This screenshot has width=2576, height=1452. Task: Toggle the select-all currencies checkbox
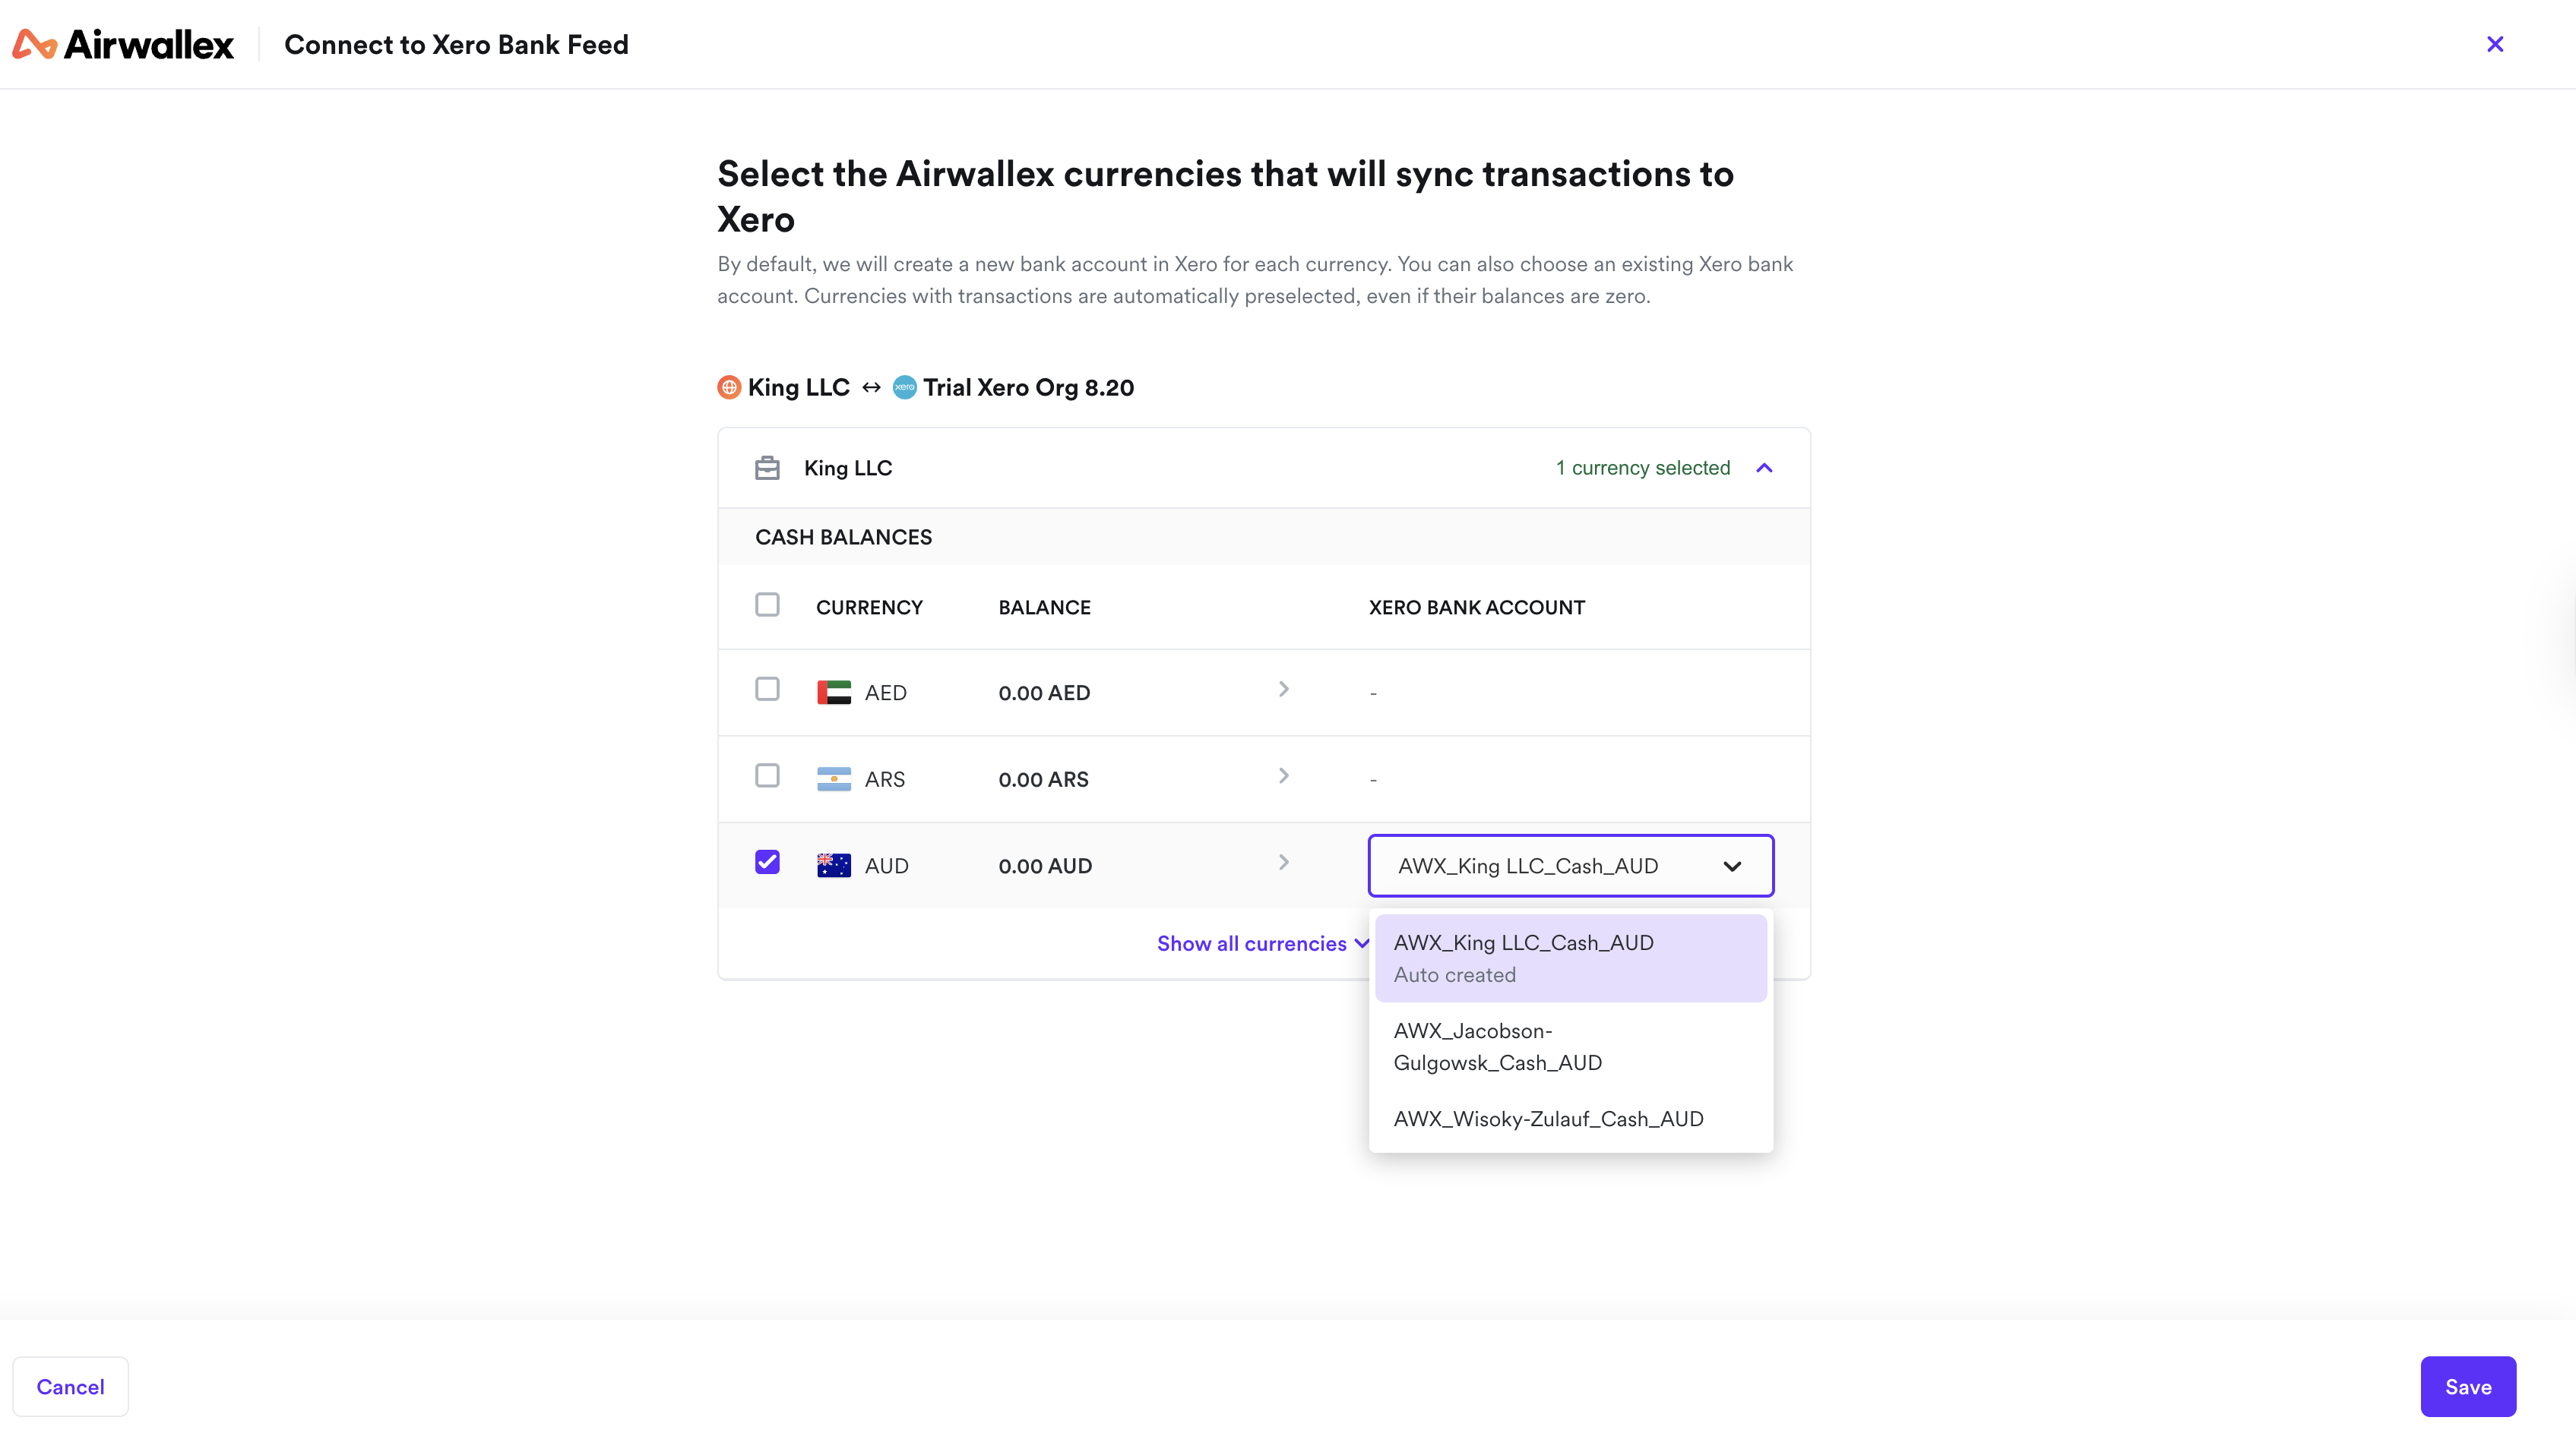(767, 604)
